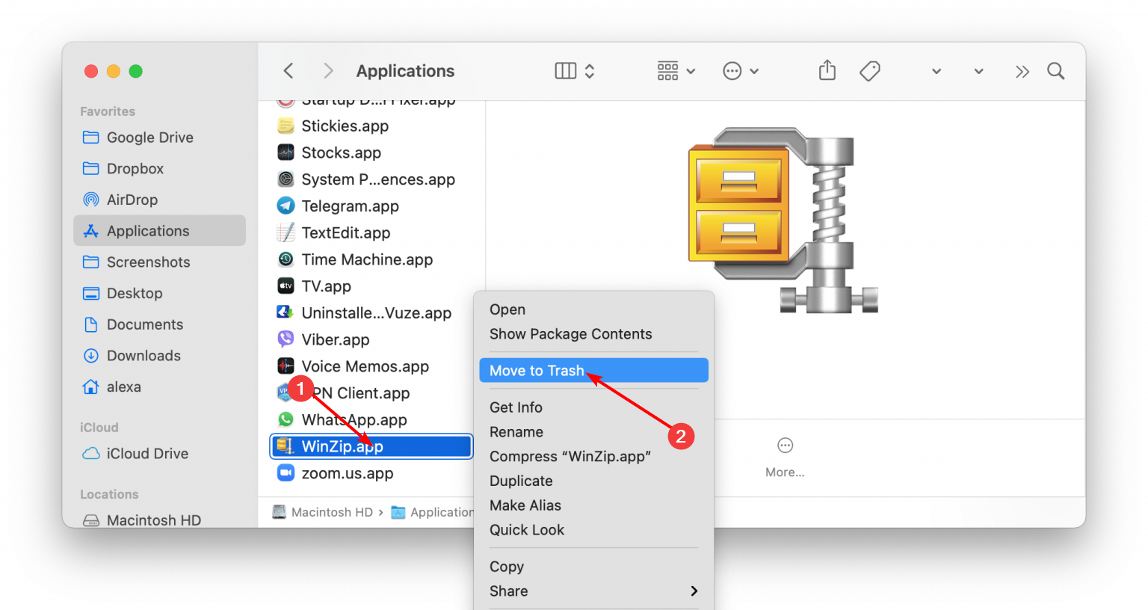Image resolution: width=1148 pixels, height=610 pixels.
Task: Click Applications in the path bar
Action: (x=433, y=512)
